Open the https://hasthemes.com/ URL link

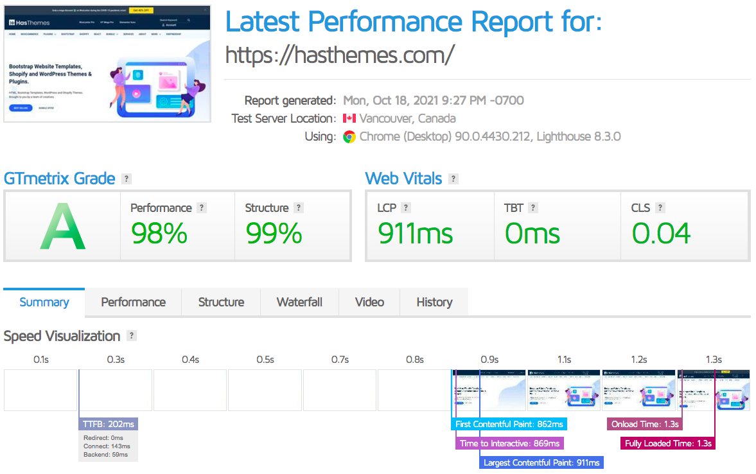point(340,55)
